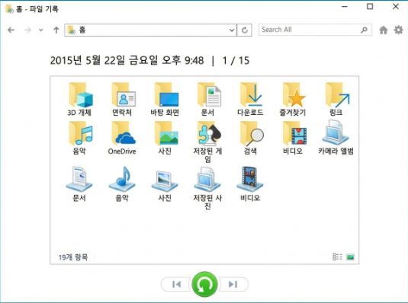Viewport: 408px width, 303px height.
Task: Select the 즐겨찾기 favorites folder
Action: (x=293, y=99)
